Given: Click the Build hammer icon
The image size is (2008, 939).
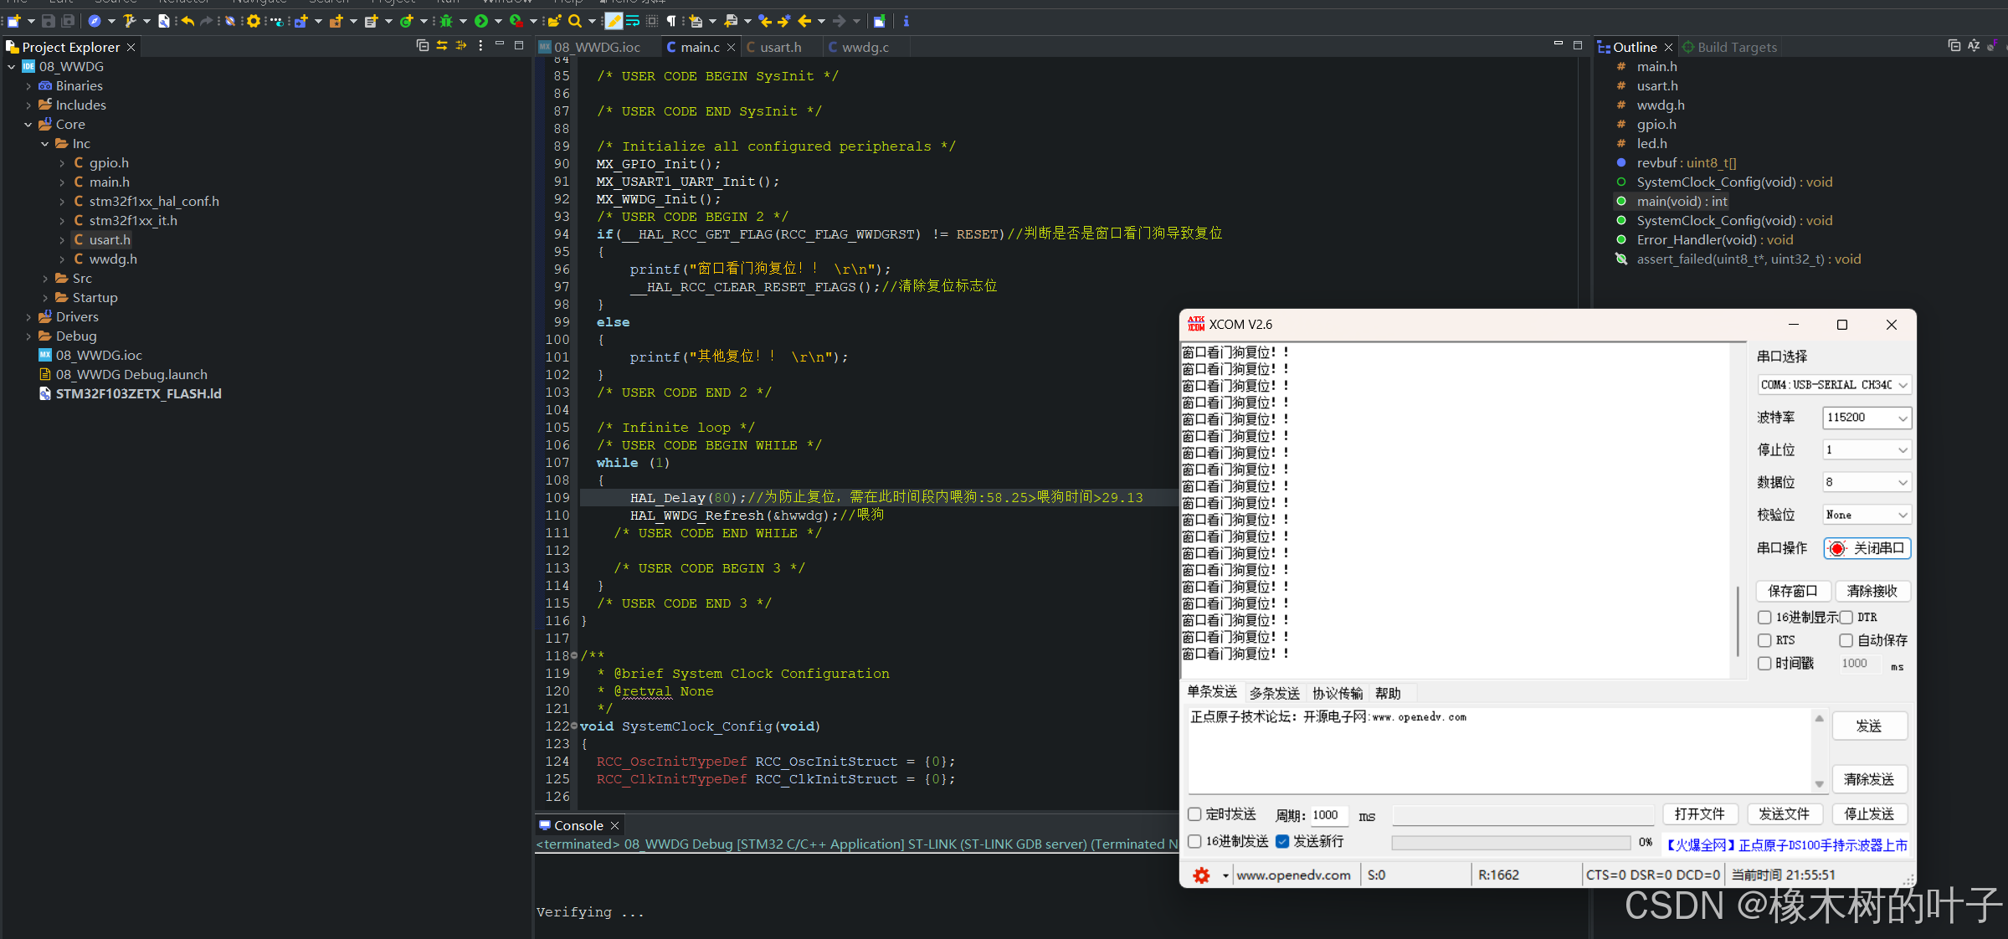Looking at the screenshot, I should point(129,21).
